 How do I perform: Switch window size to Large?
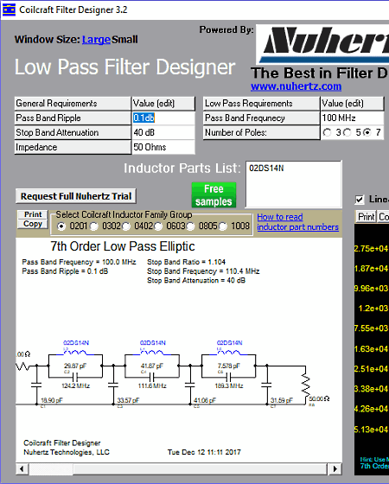pos(96,40)
